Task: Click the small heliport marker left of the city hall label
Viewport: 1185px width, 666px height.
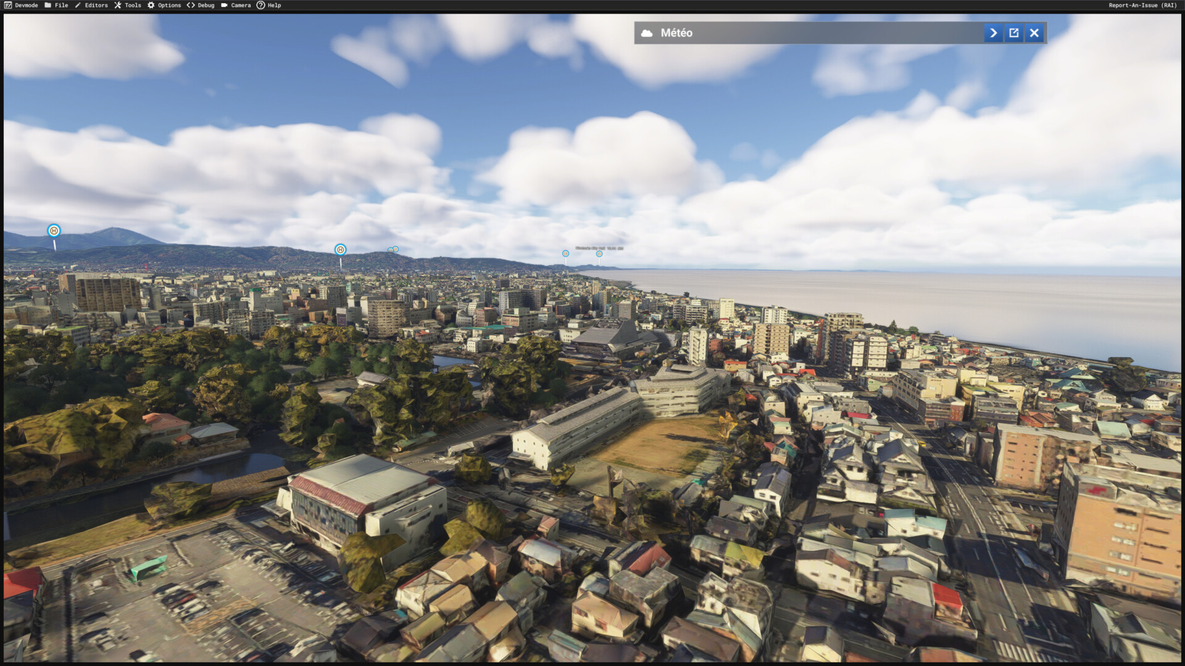Action: click(x=565, y=253)
